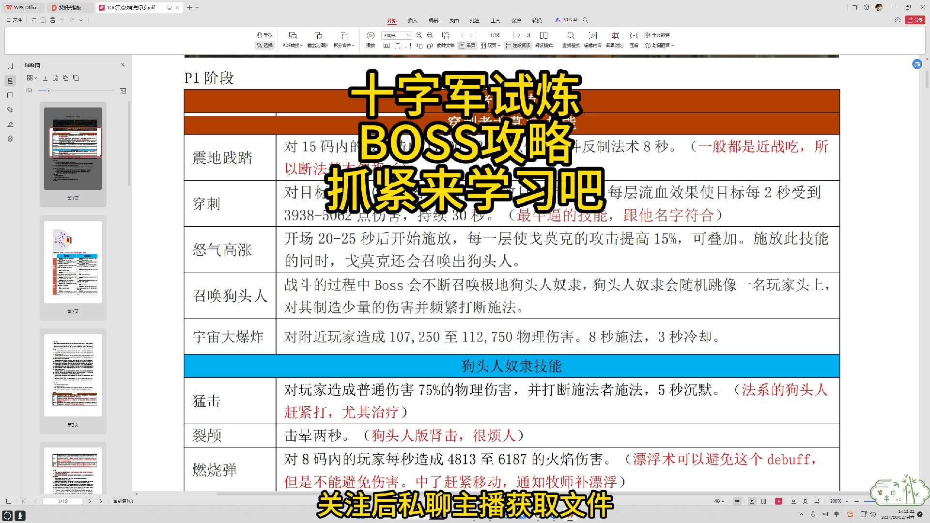Switch to the 编辑 ribbon tab

(433, 20)
